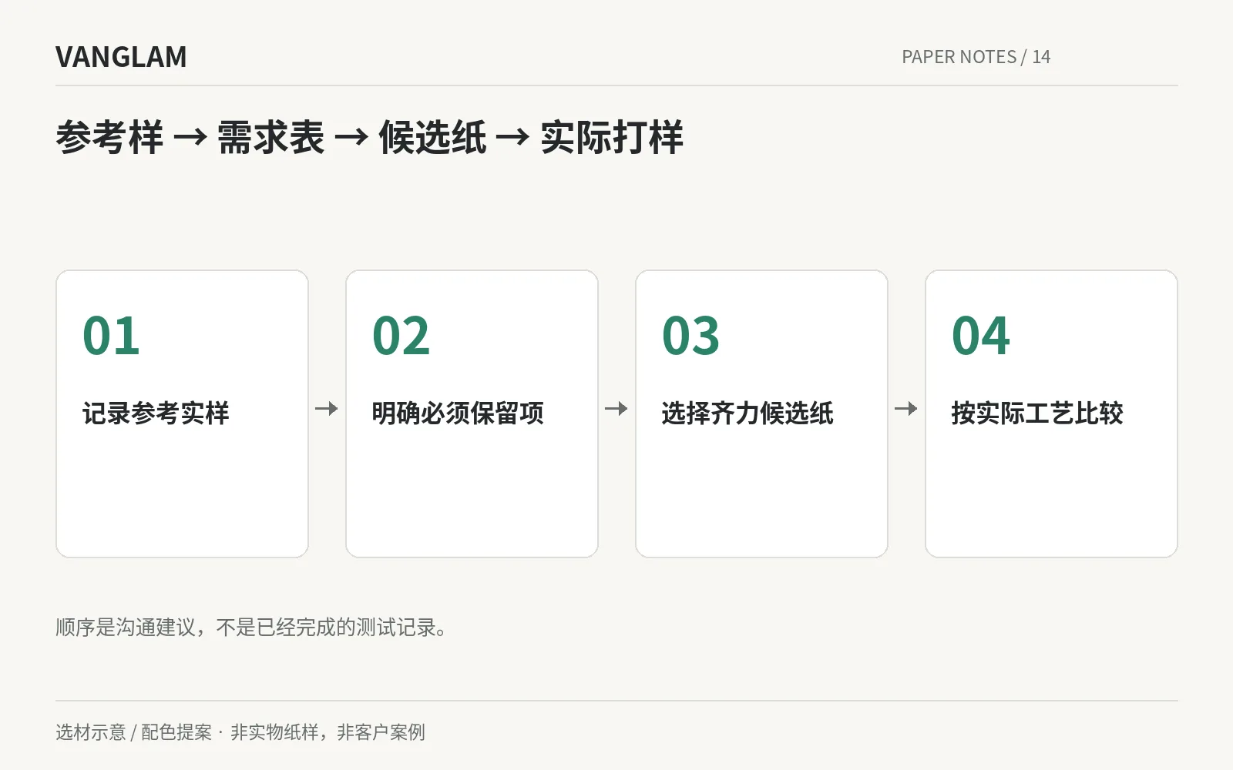This screenshot has width=1233, height=770.
Task: Select the text 明确必须保留项
Action: (x=458, y=413)
